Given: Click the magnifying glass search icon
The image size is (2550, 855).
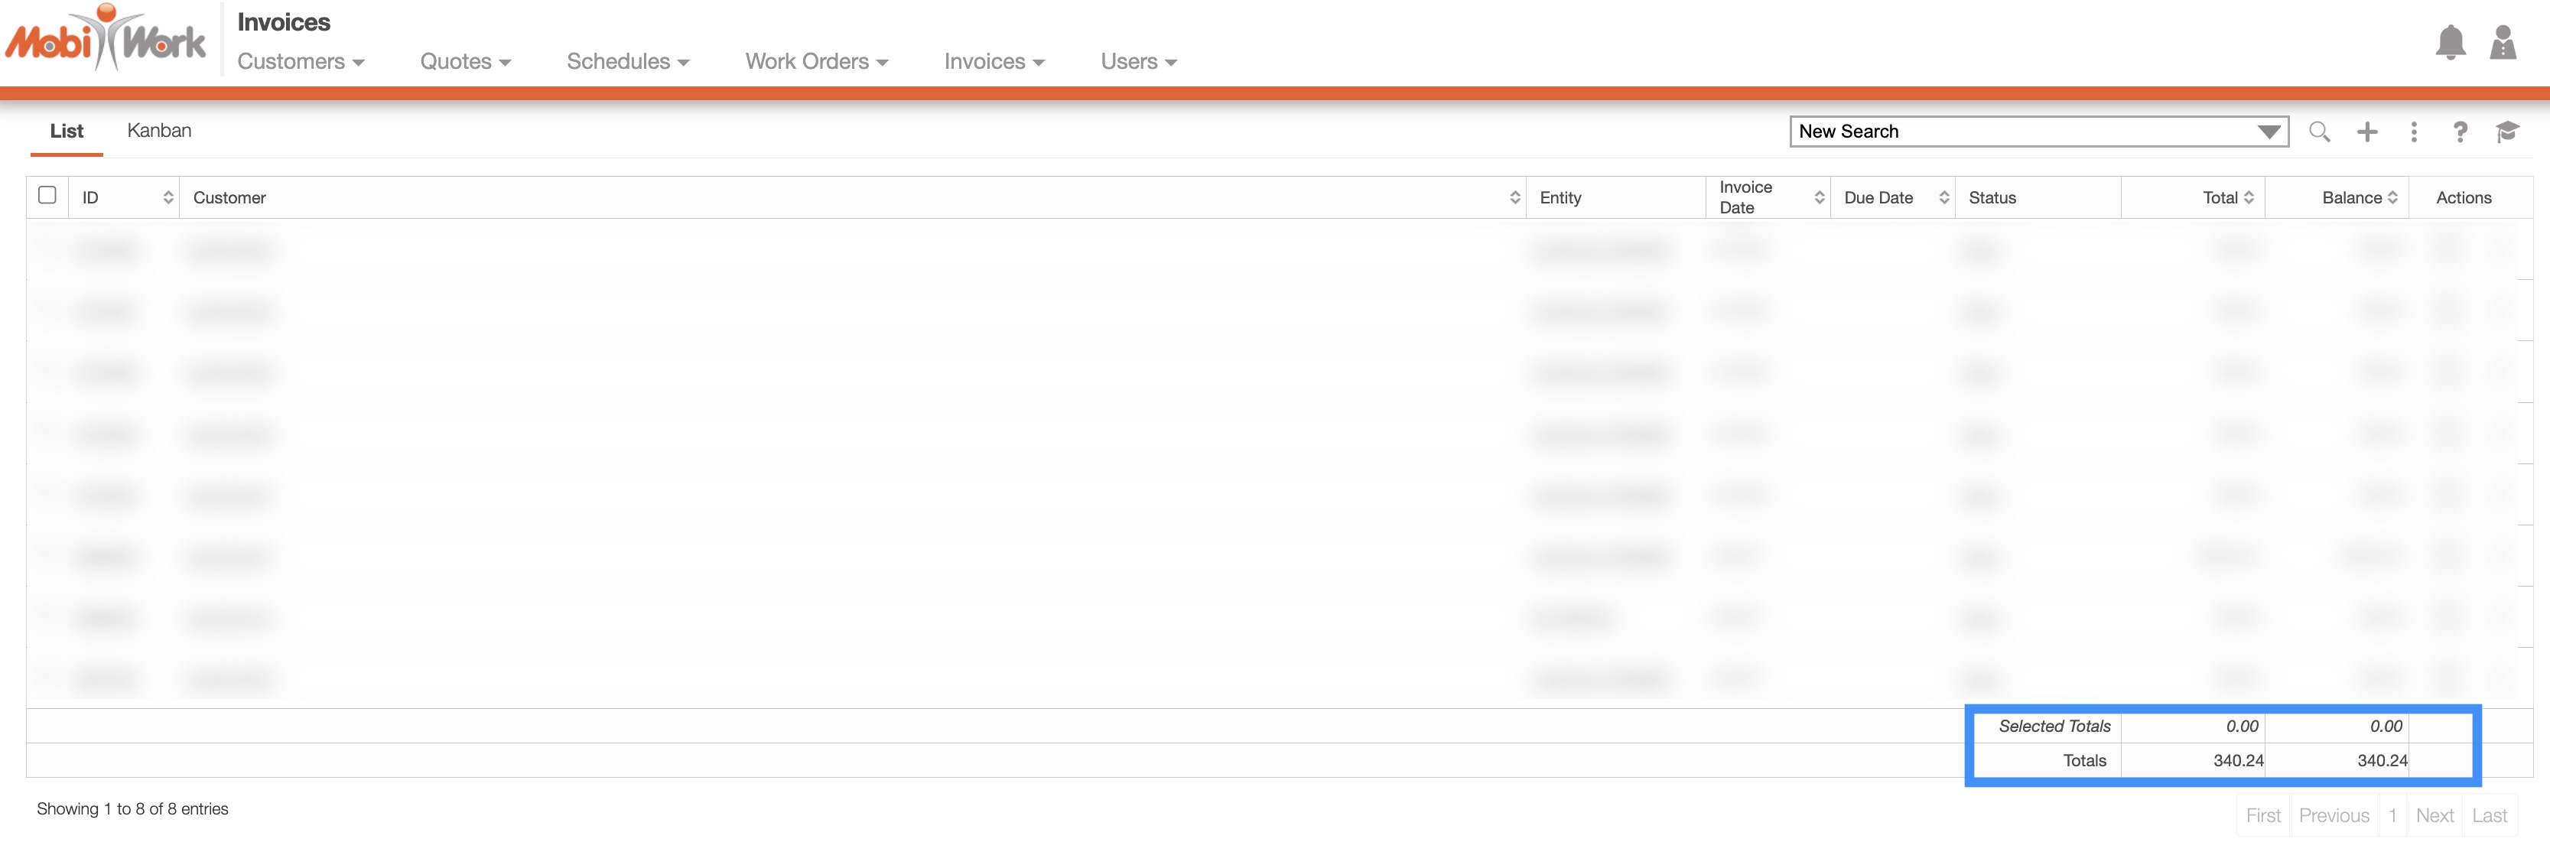Looking at the screenshot, I should (2318, 132).
